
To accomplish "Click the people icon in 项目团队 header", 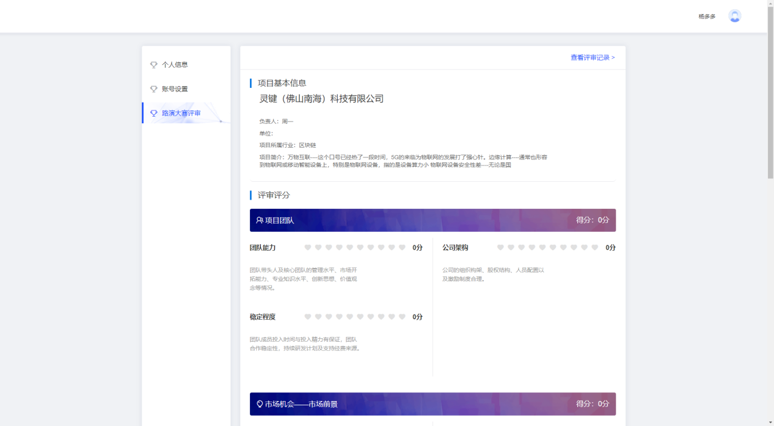I will tap(260, 220).
